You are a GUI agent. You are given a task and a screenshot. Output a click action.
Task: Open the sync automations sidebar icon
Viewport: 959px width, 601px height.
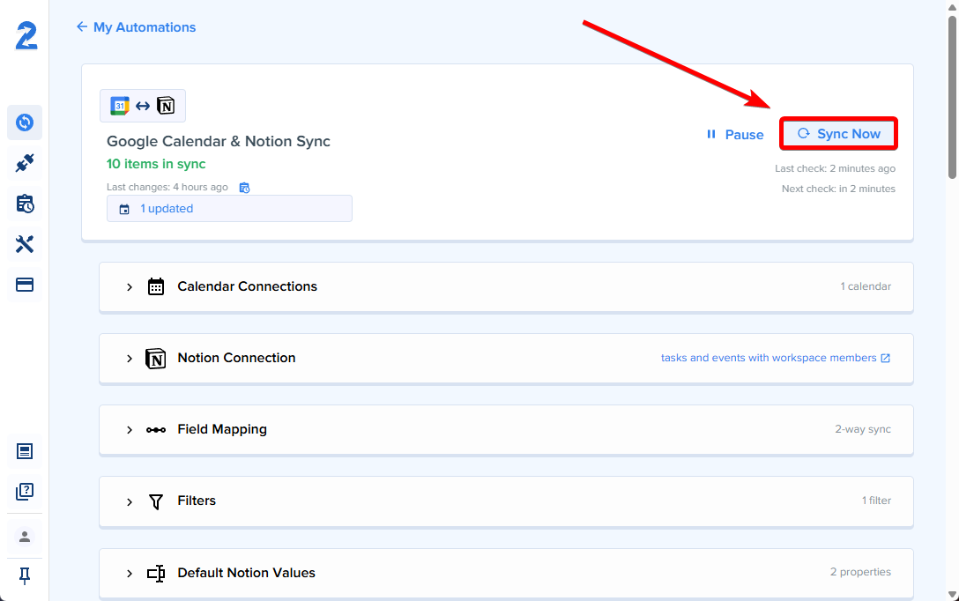(25, 122)
